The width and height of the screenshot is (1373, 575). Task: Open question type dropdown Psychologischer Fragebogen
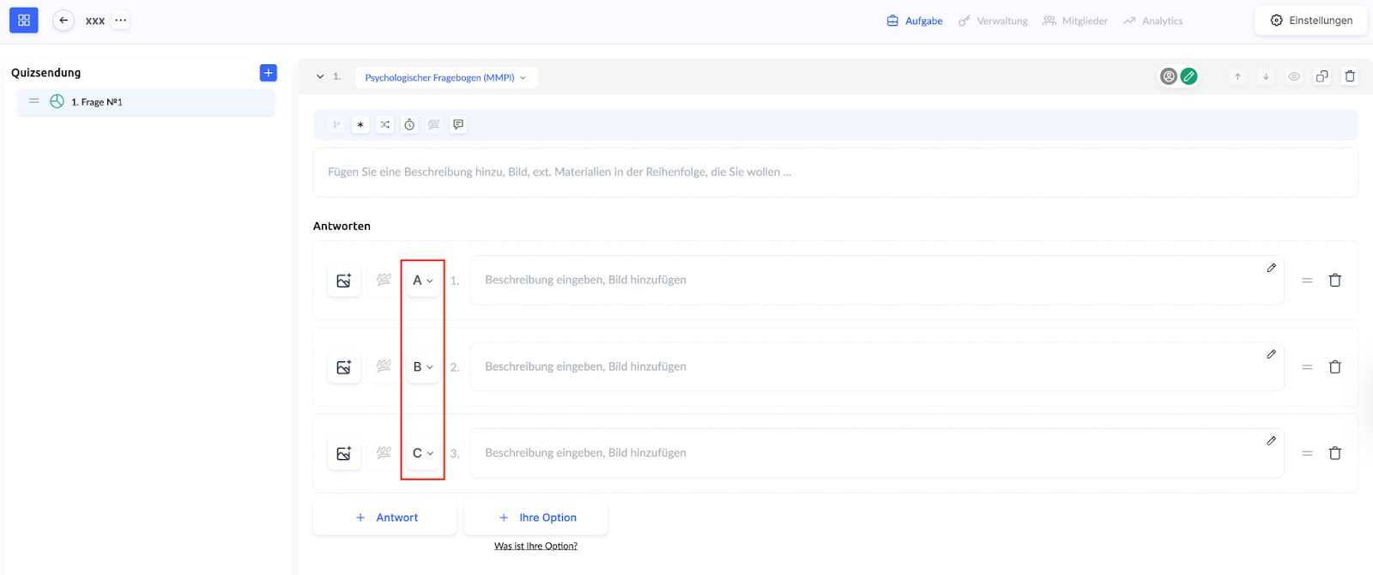click(x=445, y=77)
